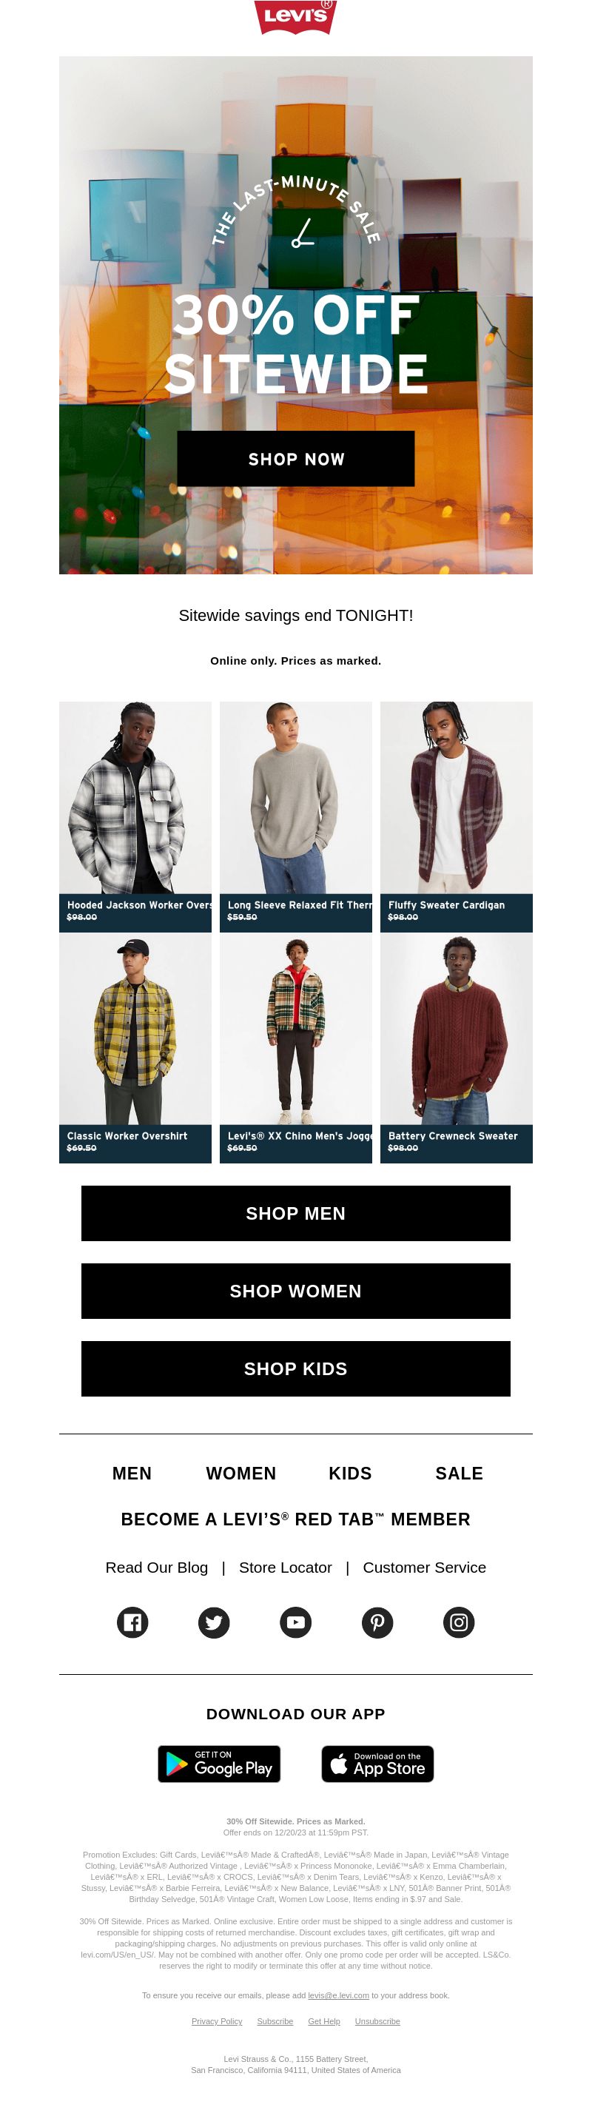This screenshot has height=2113, width=592.
Task: Click the Google Play badge
Action: [x=219, y=1764]
